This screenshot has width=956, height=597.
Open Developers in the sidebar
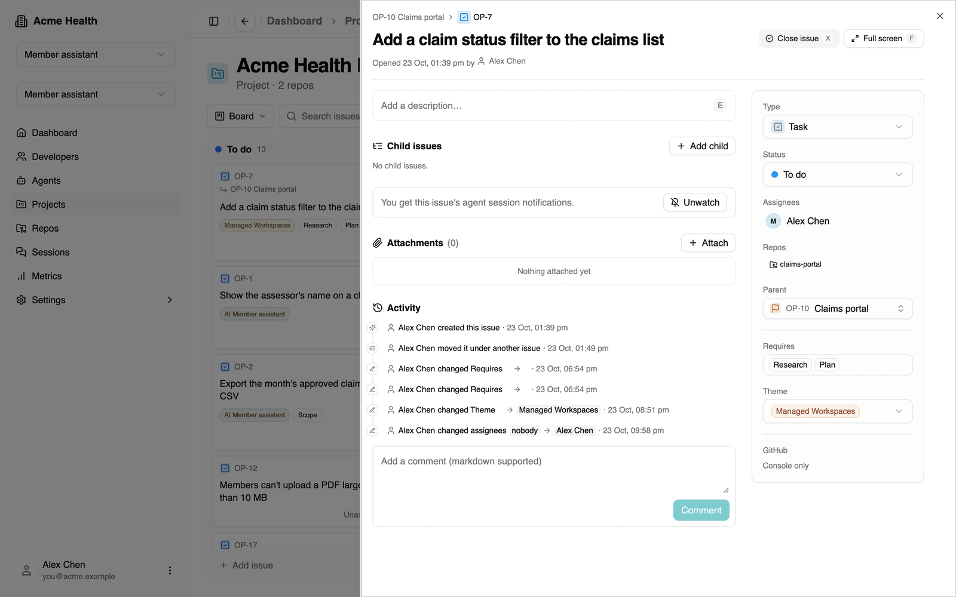pos(96,156)
